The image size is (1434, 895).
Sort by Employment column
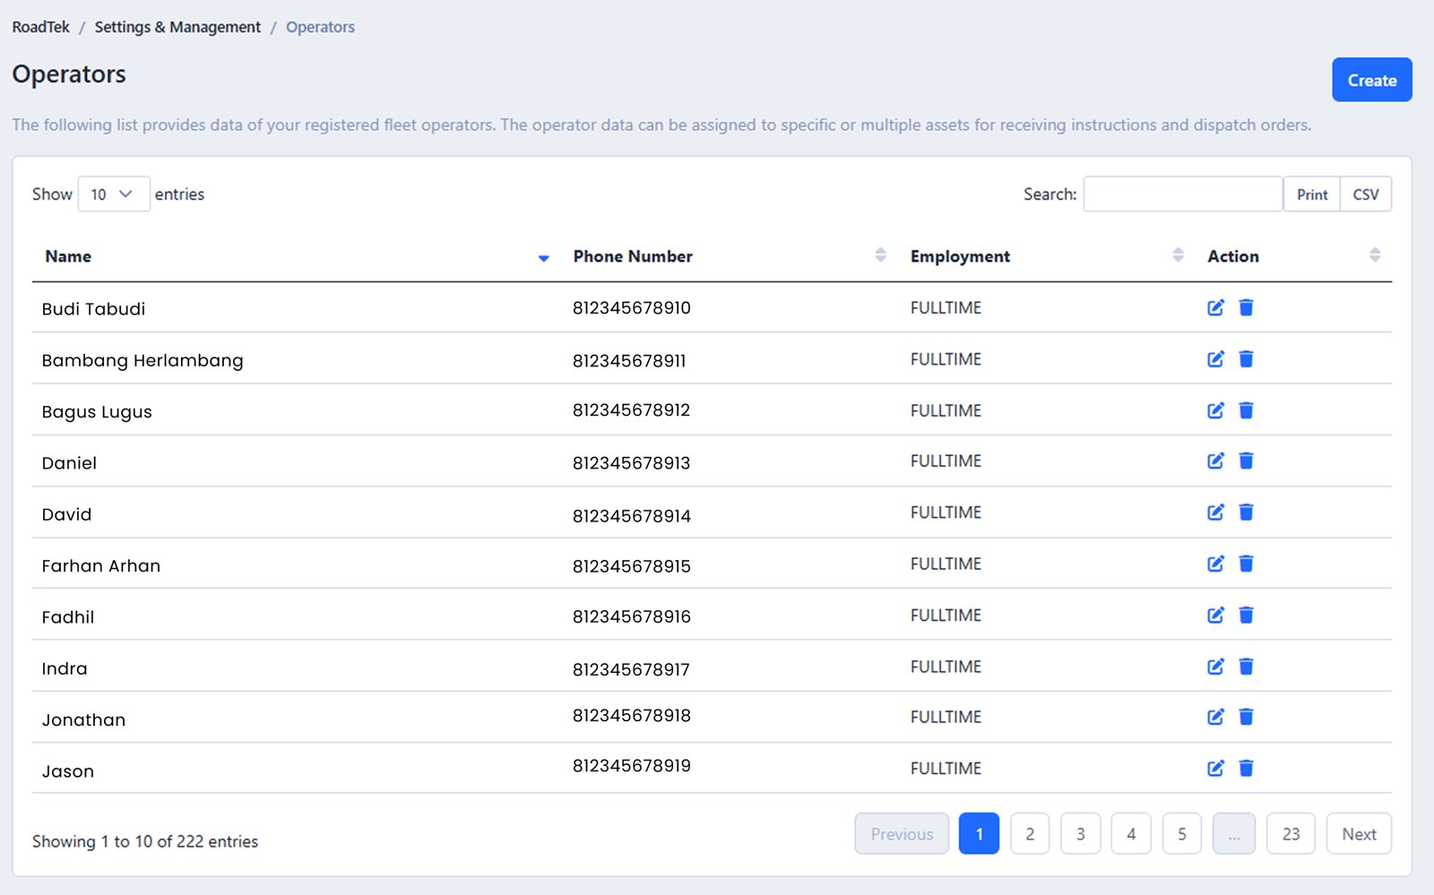(x=960, y=256)
